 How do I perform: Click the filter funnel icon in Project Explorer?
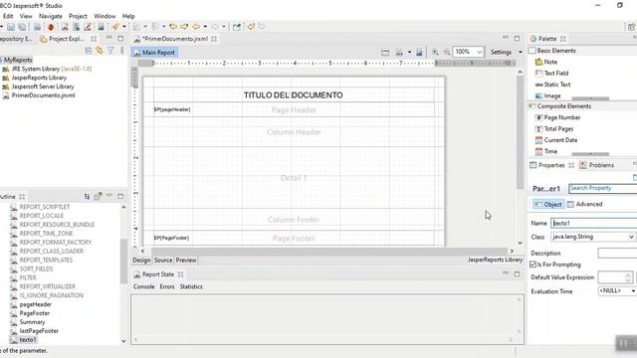click(x=110, y=51)
